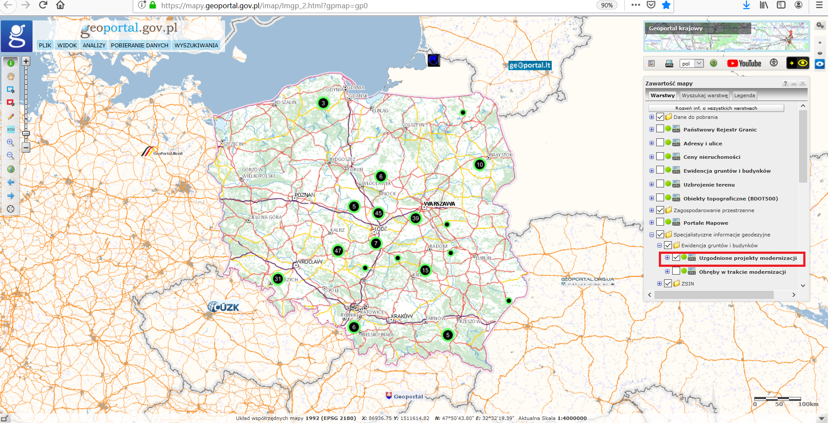Open the YouTube channel icon
828x423 pixels.
744,63
